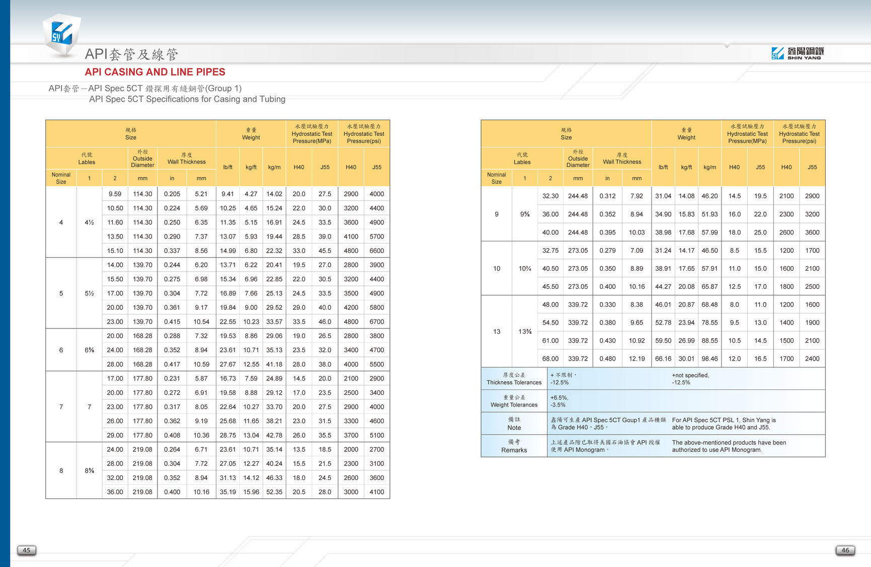The width and height of the screenshot is (871, 567).
Task: Click the left table's Size header
Action: tap(131, 134)
